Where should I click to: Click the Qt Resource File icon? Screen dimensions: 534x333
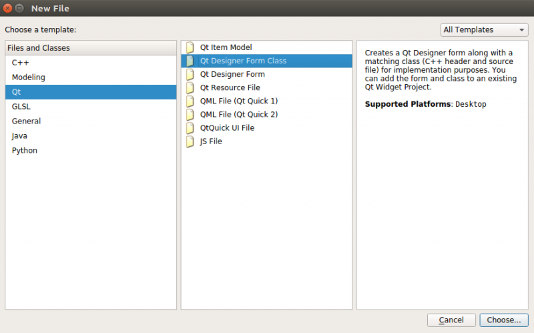pos(190,87)
